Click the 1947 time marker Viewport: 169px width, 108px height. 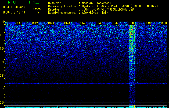[116, 23]
